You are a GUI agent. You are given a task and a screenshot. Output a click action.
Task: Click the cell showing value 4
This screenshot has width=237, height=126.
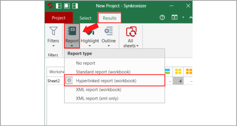[x=178, y=81]
